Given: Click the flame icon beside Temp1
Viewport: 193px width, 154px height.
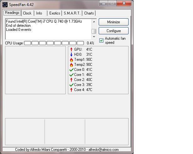Looking at the screenshot, I should [x=71, y=60].
